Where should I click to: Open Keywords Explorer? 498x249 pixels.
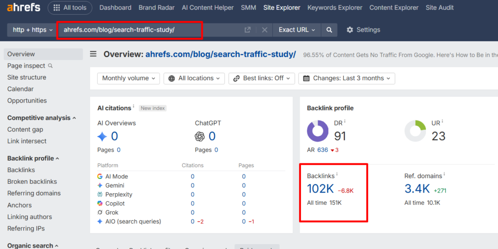click(335, 8)
